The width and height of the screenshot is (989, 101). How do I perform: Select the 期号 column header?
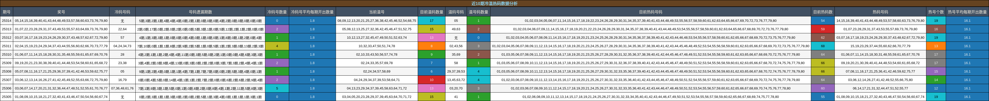pos(6,12)
